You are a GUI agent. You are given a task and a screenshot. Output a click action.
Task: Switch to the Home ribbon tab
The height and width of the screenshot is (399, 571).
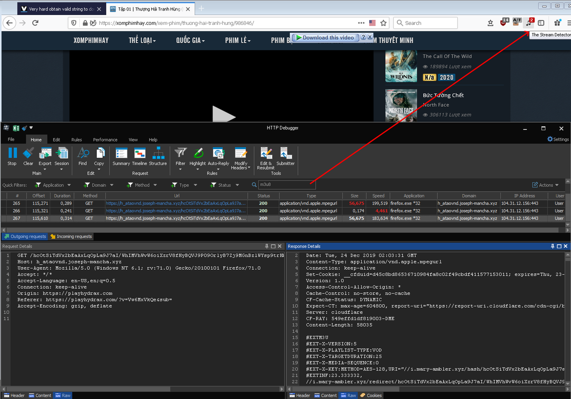click(x=36, y=140)
